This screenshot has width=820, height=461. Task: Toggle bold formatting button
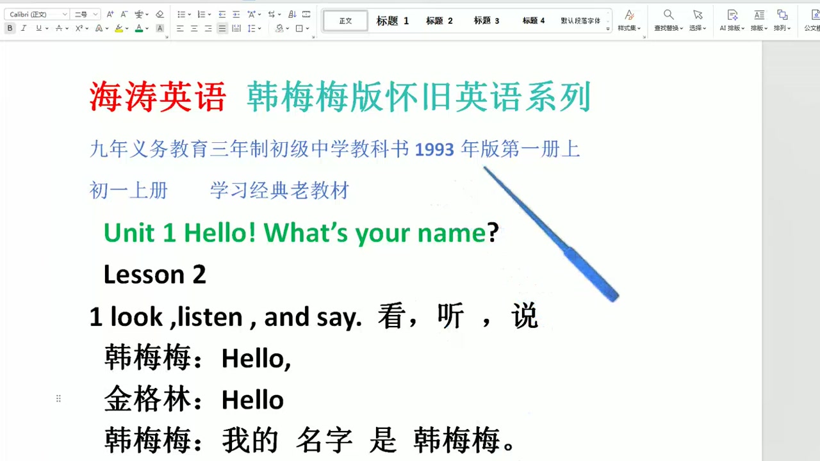(10, 28)
